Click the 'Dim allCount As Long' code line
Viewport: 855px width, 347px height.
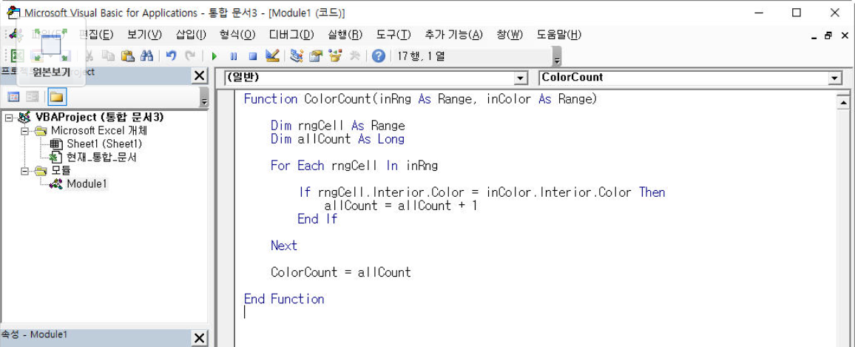click(337, 139)
